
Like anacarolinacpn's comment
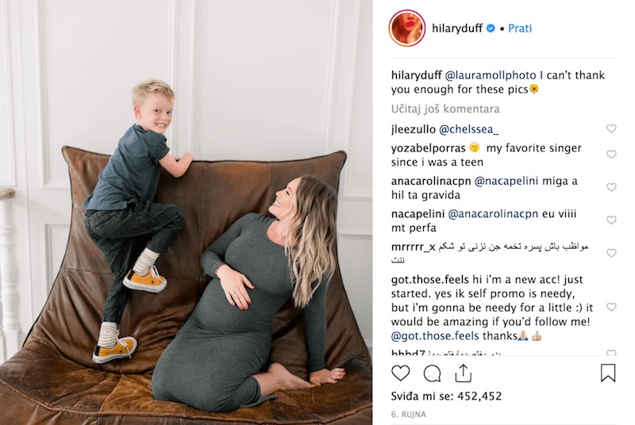pos(611,187)
